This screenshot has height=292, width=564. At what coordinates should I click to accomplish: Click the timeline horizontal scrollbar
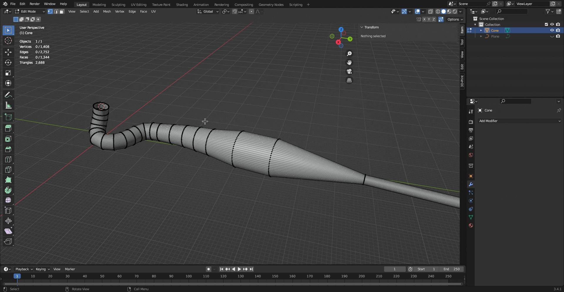(x=233, y=284)
